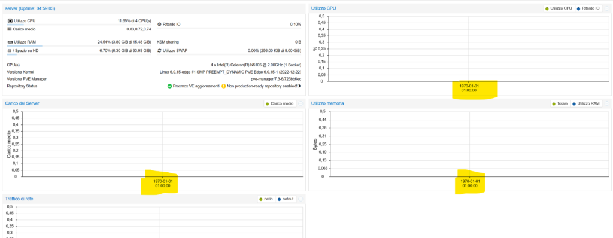This screenshot has height=238, width=613.
Task: Click the hard disk icon beside Spazio su HD
Action: pos(10,50)
